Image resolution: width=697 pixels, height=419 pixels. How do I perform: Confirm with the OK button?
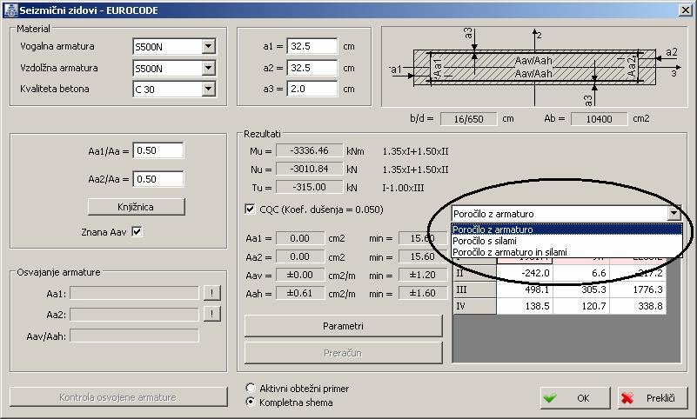575,397
